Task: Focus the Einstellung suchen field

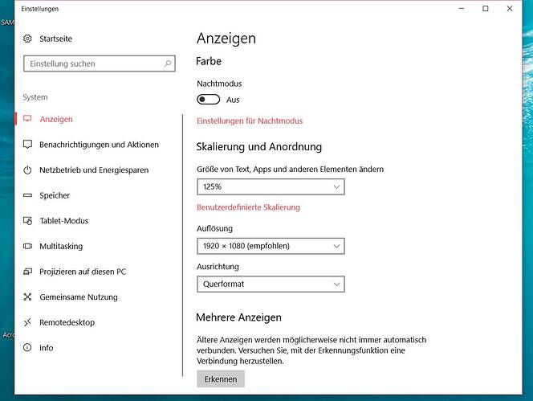Action: 100,63
